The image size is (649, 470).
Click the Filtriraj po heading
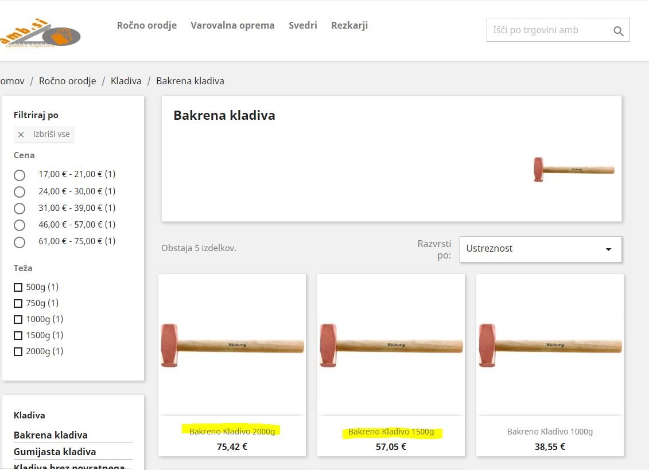coord(36,115)
